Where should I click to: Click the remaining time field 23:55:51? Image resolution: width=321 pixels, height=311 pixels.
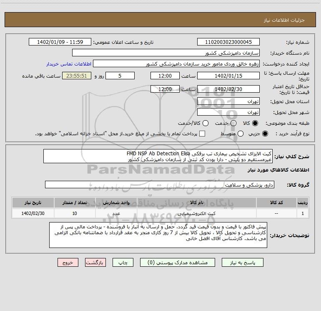coord(77,76)
